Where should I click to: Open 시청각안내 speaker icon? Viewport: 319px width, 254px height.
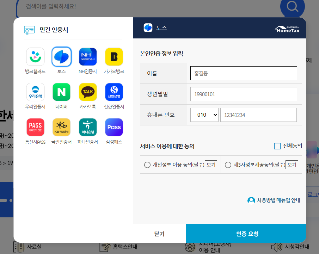pos(277,247)
